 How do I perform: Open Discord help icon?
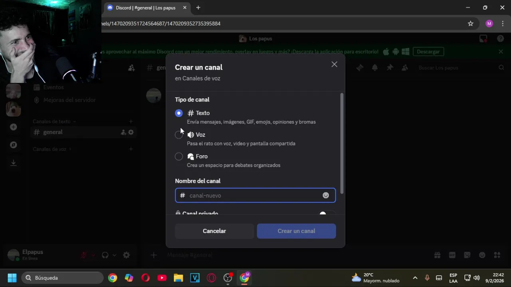point(500,39)
